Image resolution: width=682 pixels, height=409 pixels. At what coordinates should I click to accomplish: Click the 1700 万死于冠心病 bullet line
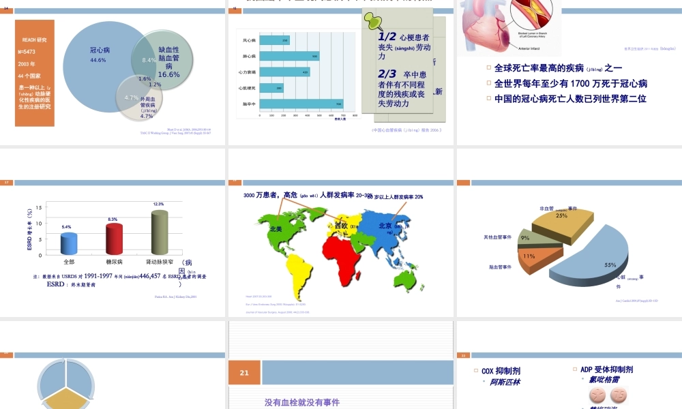click(x=569, y=81)
